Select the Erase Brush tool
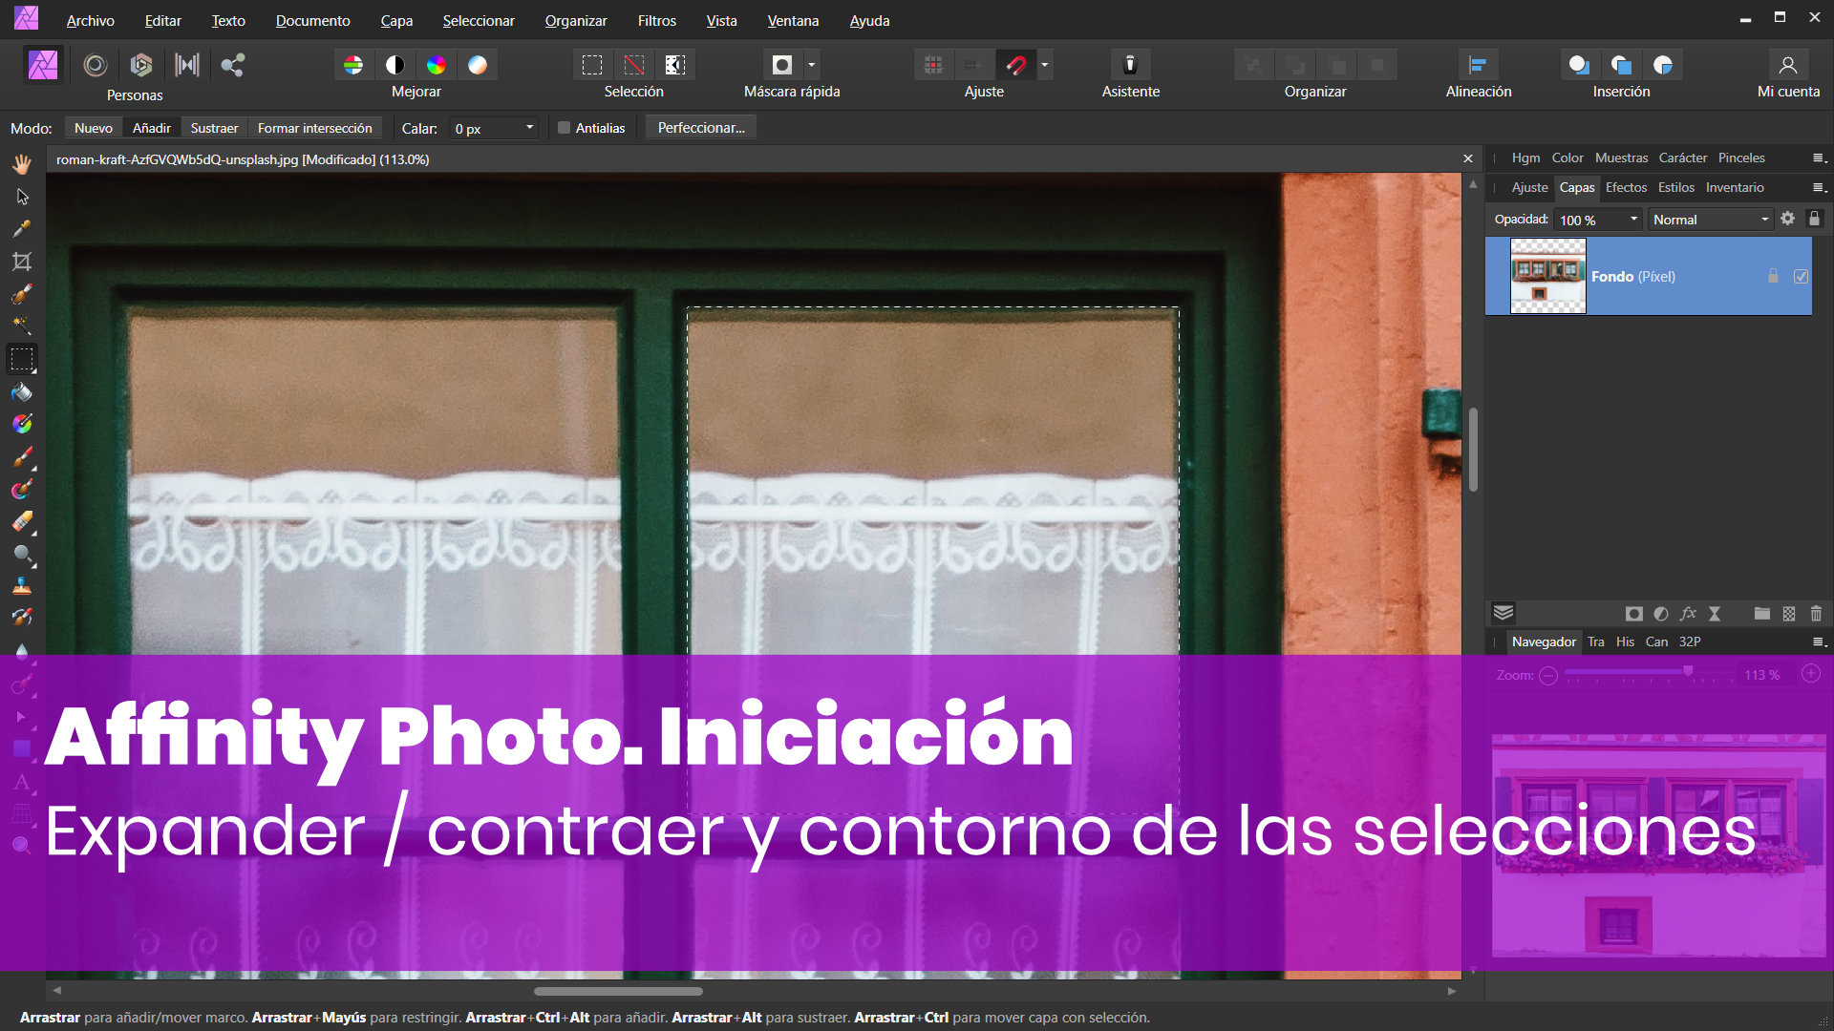Screen dimensions: 1834x1031 [x=22, y=522]
